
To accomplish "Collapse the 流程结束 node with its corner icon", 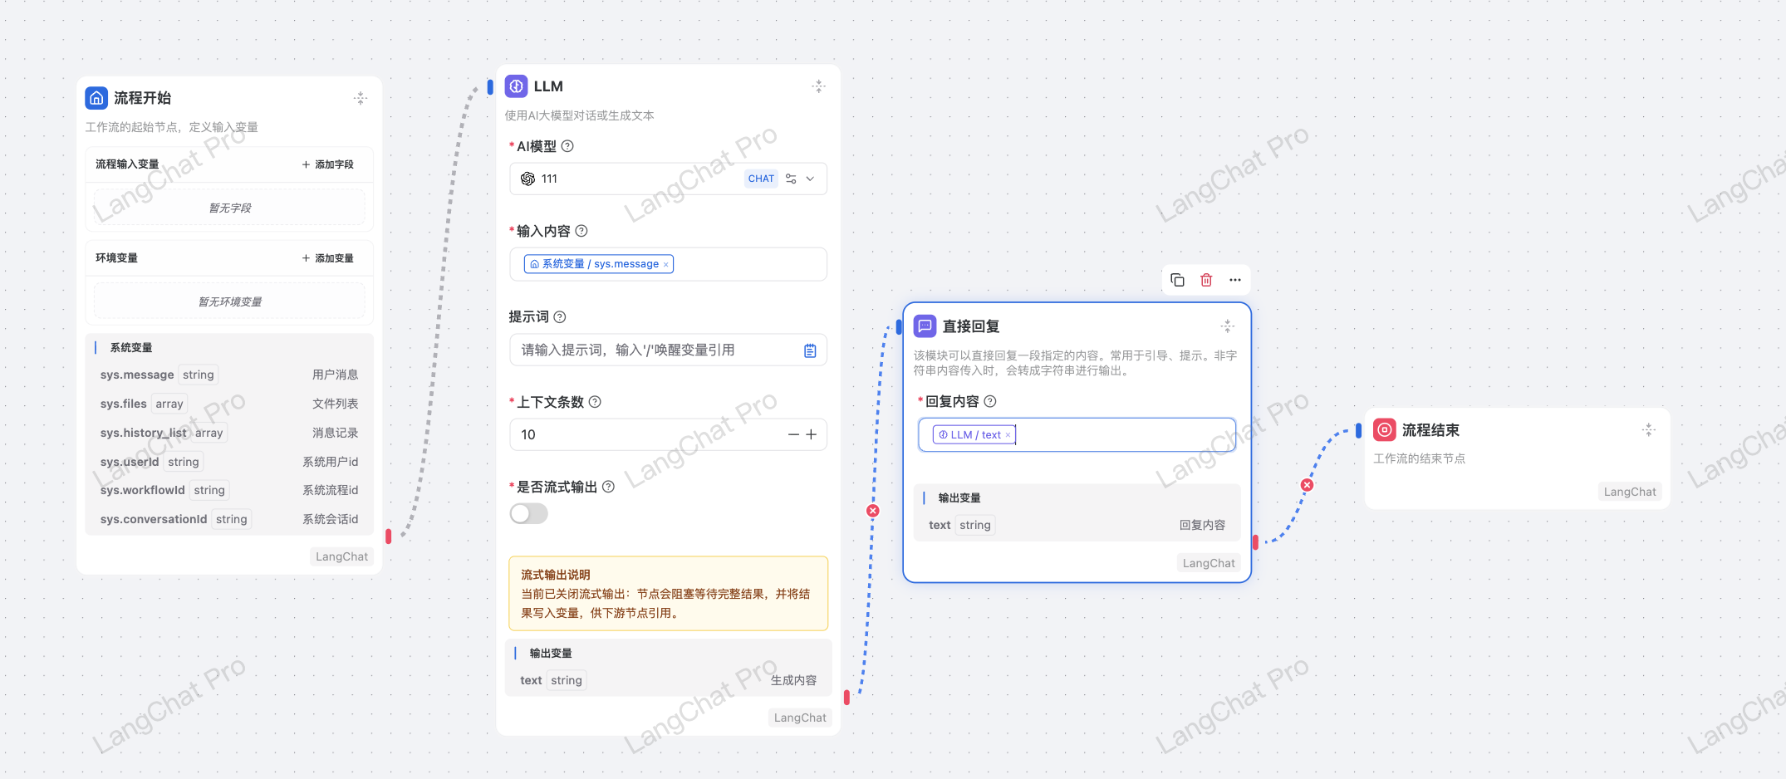I will point(1648,429).
